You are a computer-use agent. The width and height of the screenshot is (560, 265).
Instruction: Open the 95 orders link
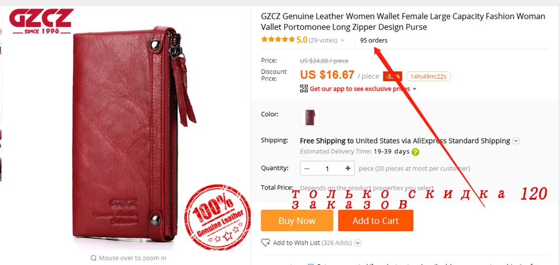(373, 40)
